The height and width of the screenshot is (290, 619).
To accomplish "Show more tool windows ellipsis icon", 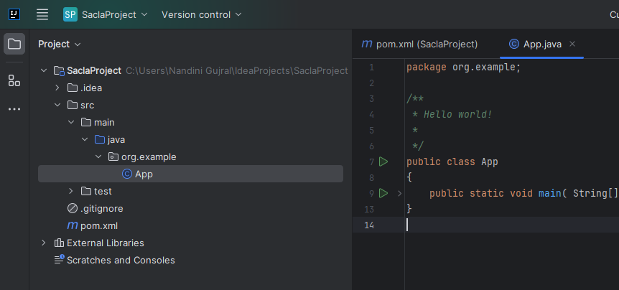I will point(14,109).
